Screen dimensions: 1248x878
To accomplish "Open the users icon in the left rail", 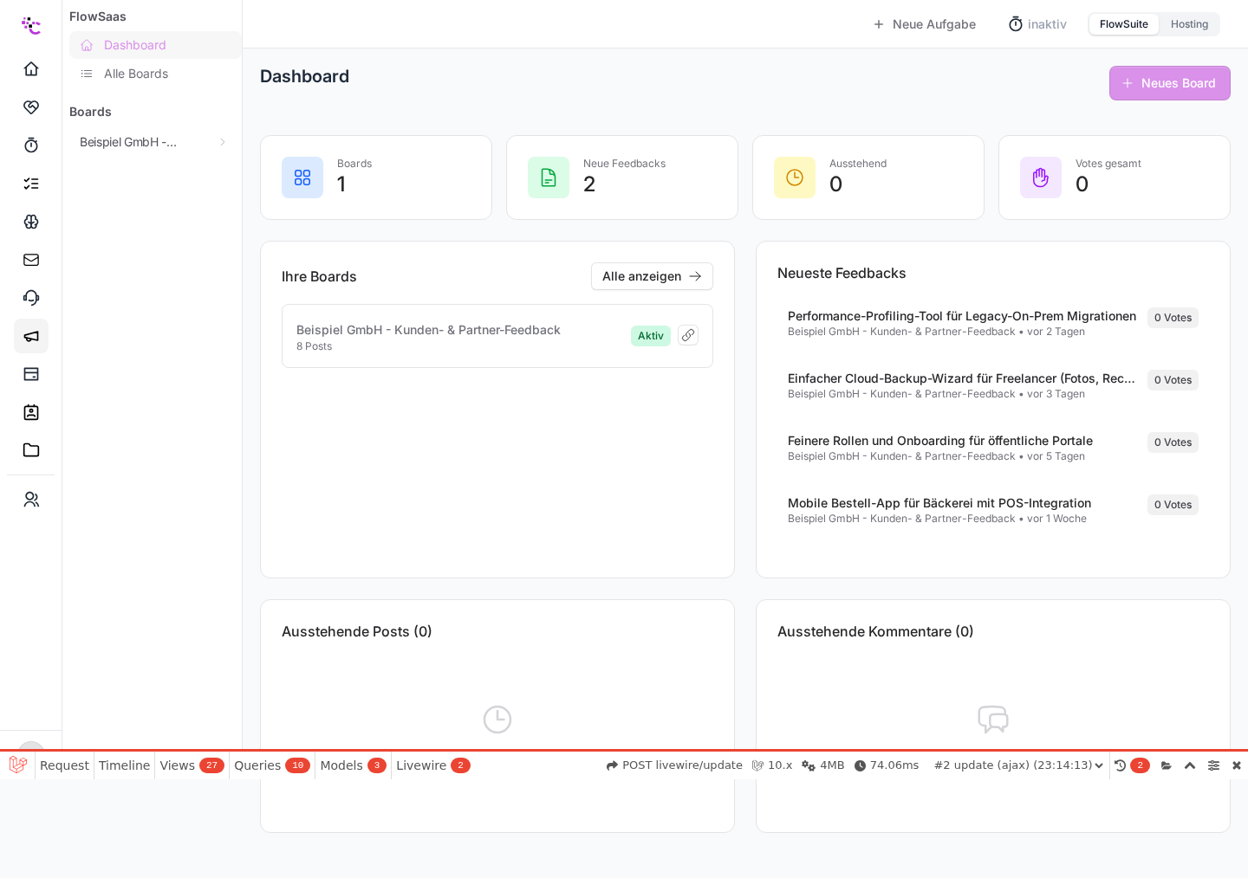I will coord(31,500).
